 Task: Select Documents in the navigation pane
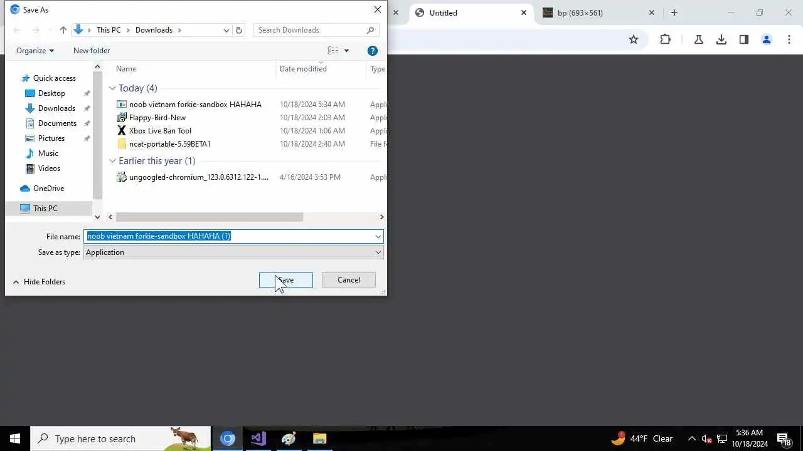(x=57, y=123)
